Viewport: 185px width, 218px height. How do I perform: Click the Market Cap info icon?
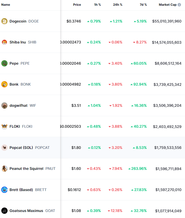click(x=179, y=5)
